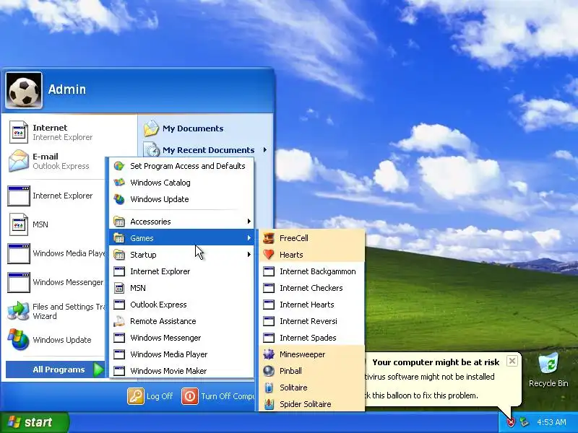The image size is (578, 433).
Task: Click 'Your computer might be at risk' balloon
Action: [x=436, y=362]
